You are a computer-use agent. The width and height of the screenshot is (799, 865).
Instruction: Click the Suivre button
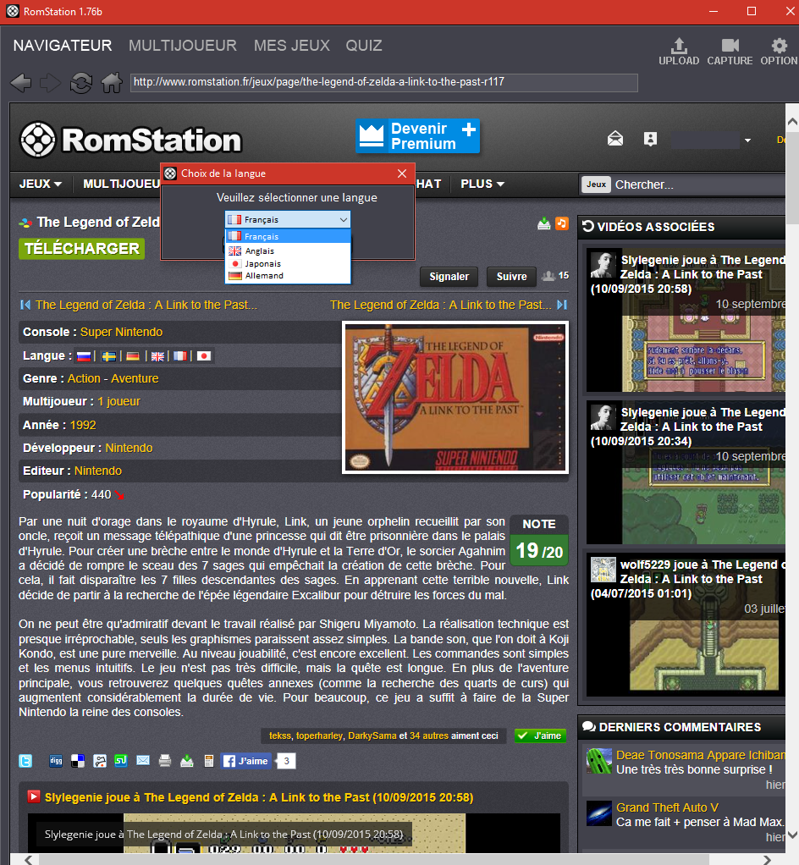511,277
